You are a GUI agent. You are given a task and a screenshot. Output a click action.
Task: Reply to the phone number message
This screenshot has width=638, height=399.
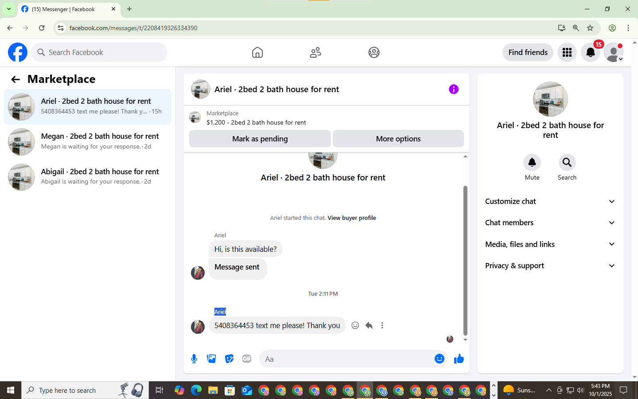(369, 325)
